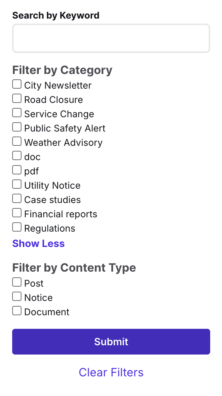
Task: Click the Document label text
Action: (x=47, y=312)
